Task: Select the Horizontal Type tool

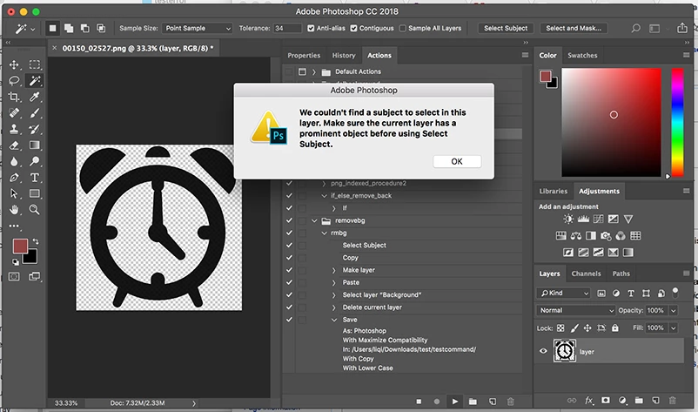Action: coord(34,178)
